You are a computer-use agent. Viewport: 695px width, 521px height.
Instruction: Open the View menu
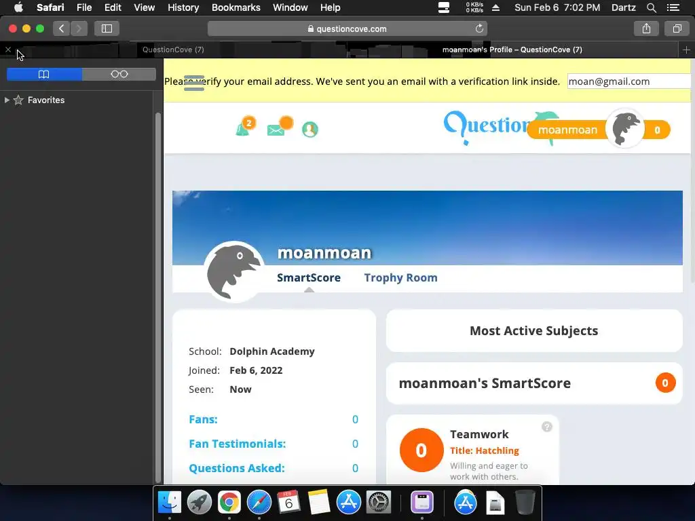click(x=144, y=7)
